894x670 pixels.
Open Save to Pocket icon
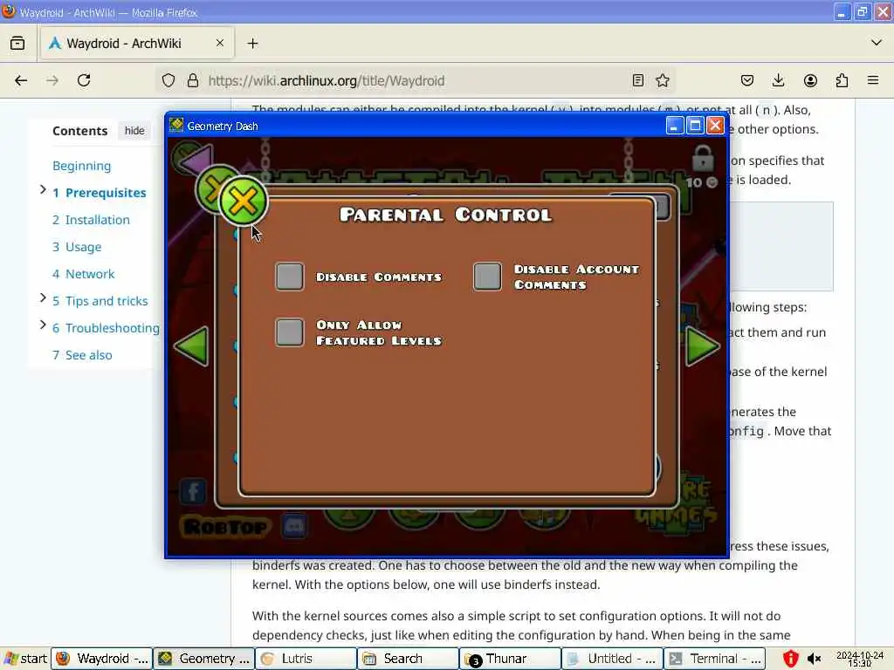[x=747, y=80]
